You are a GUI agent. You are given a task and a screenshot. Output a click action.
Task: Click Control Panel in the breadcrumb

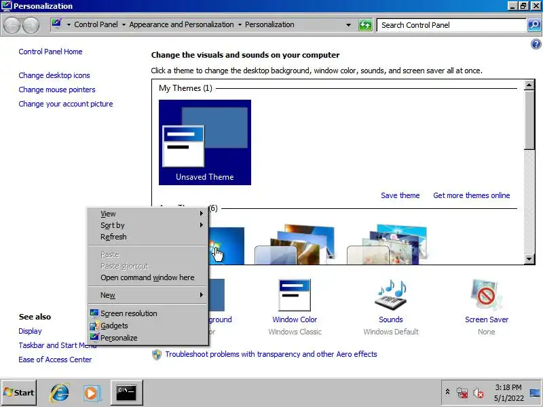point(96,24)
